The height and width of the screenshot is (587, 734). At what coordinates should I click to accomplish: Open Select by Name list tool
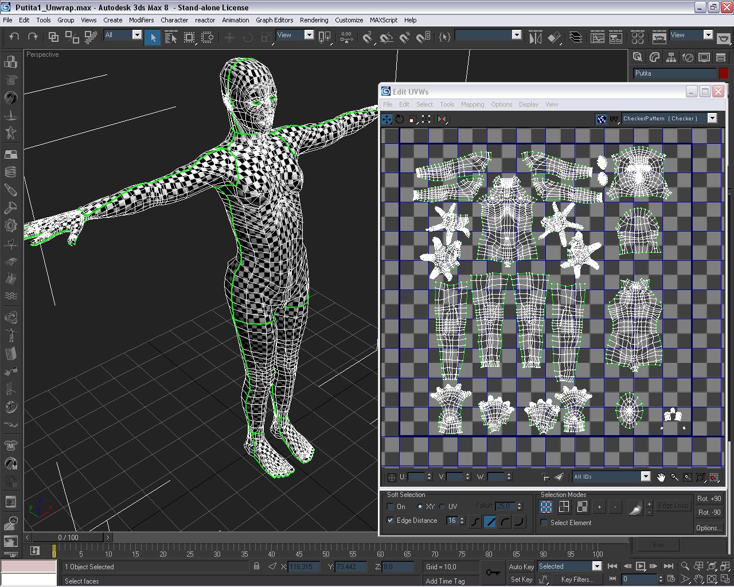pyautogui.click(x=171, y=37)
